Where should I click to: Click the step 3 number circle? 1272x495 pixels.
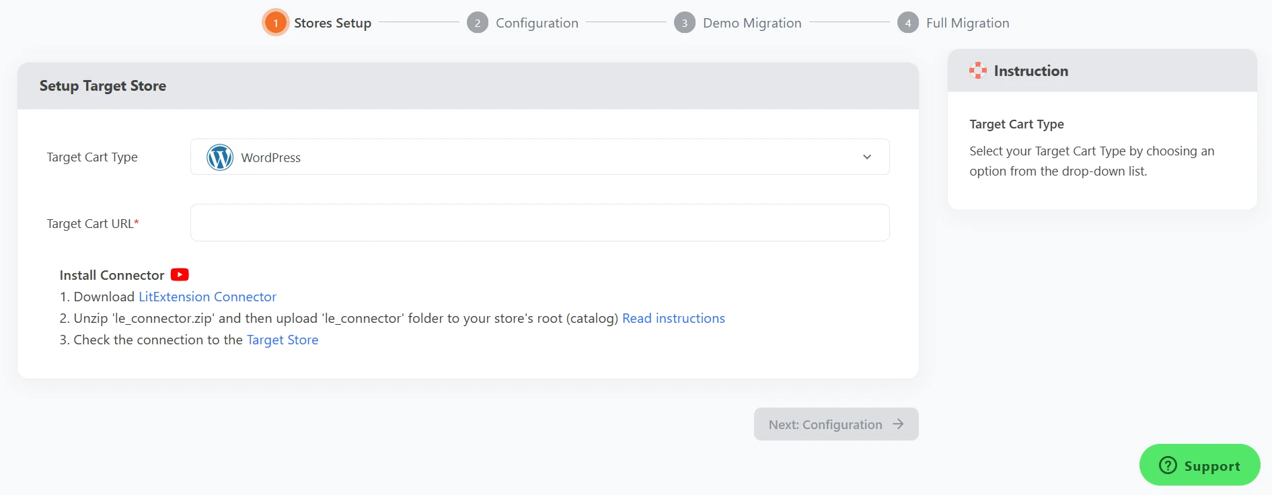(x=684, y=23)
